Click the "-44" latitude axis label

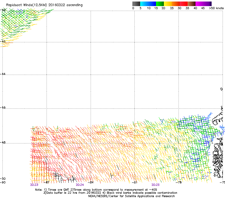pyautogui.click(x=3, y=74)
